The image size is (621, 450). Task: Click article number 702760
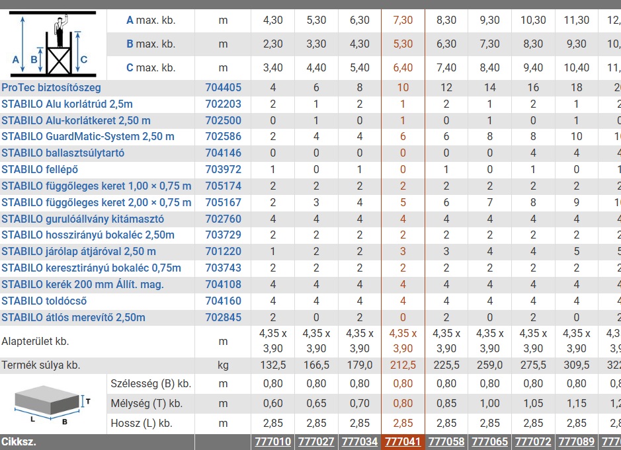[224, 219]
